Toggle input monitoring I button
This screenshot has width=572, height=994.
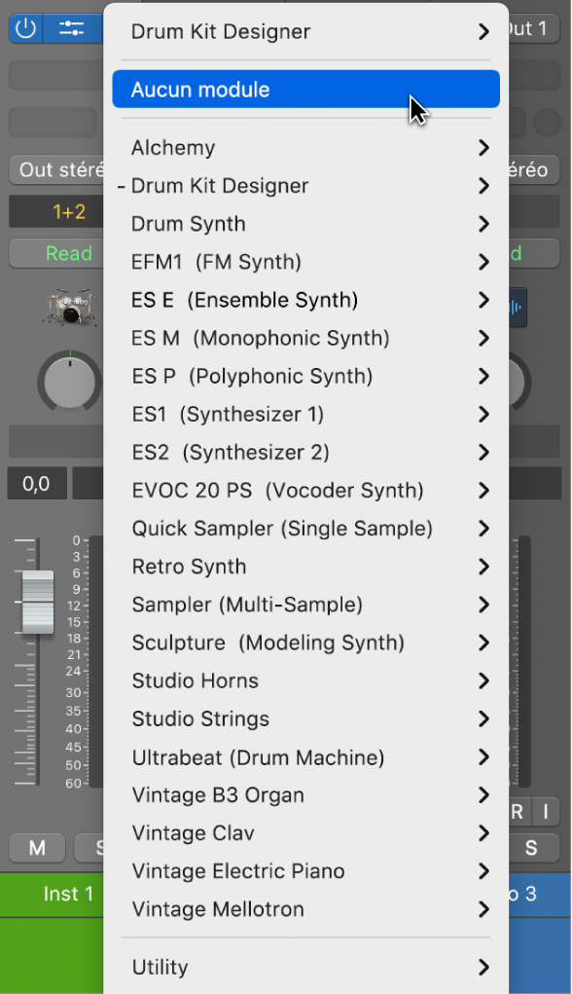click(x=546, y=811)
